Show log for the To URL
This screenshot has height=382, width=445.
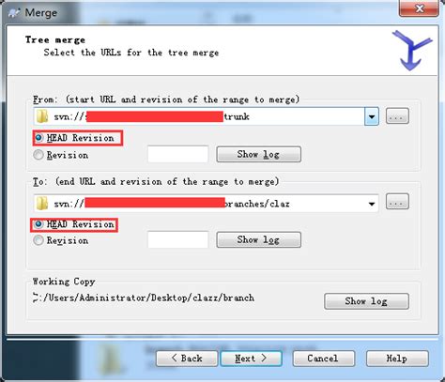tap(259, 239)
